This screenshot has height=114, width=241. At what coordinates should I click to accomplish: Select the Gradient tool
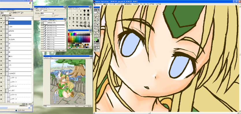(x=98, y=30)
